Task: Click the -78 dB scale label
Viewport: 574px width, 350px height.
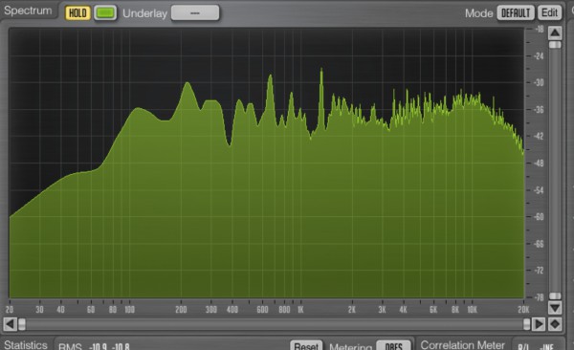Action: point(539,297)
